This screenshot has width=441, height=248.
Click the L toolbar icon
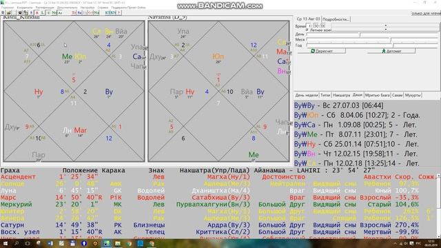tap(43, 12)
